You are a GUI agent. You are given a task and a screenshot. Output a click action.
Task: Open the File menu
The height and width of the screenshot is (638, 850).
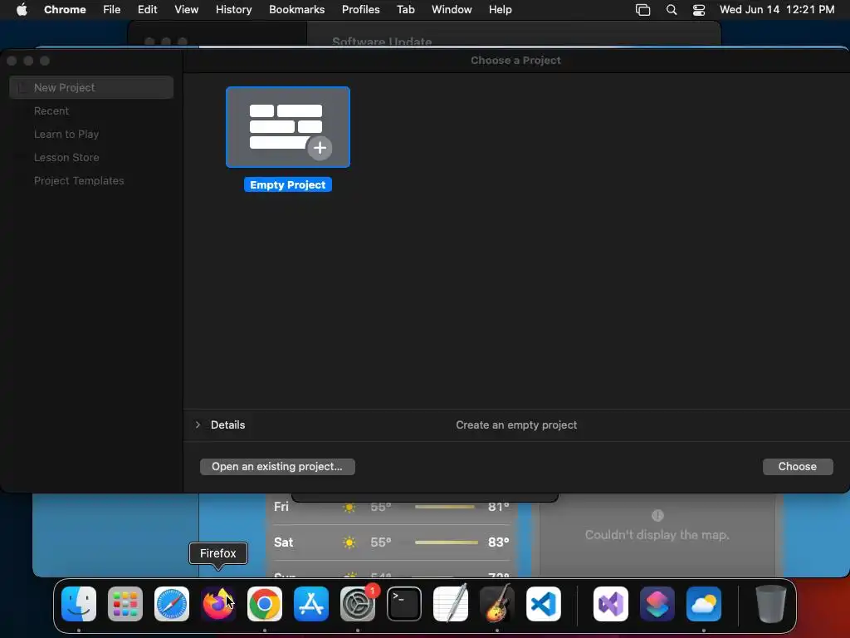(x=112, y=9)
